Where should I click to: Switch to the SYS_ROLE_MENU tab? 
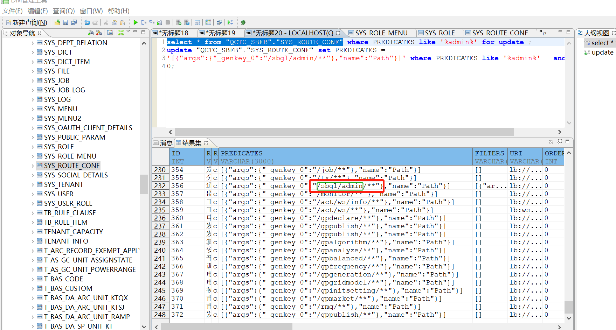pos(381,33)
